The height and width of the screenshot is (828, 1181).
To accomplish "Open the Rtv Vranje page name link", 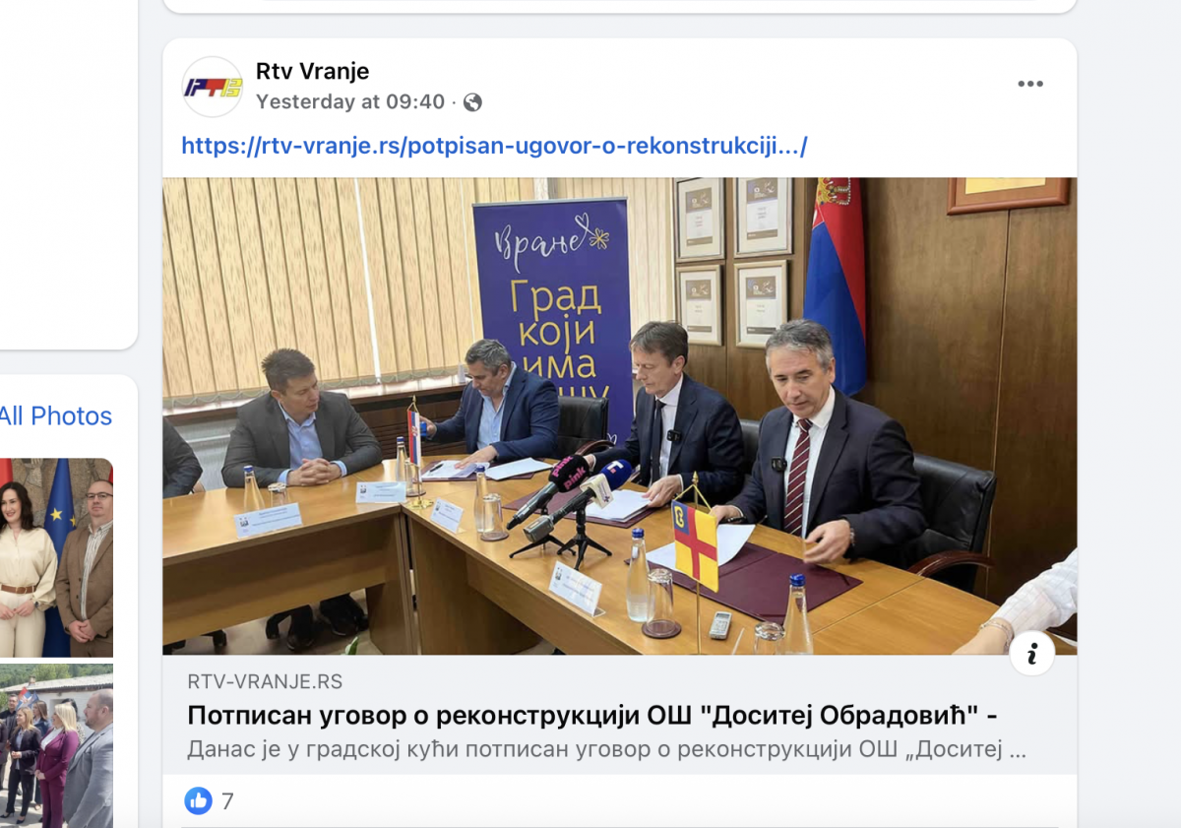I will (x=312, y=71).
